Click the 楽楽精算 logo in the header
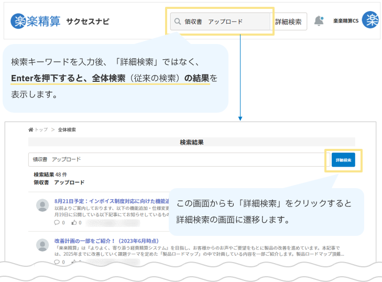 tap(35, 21)
